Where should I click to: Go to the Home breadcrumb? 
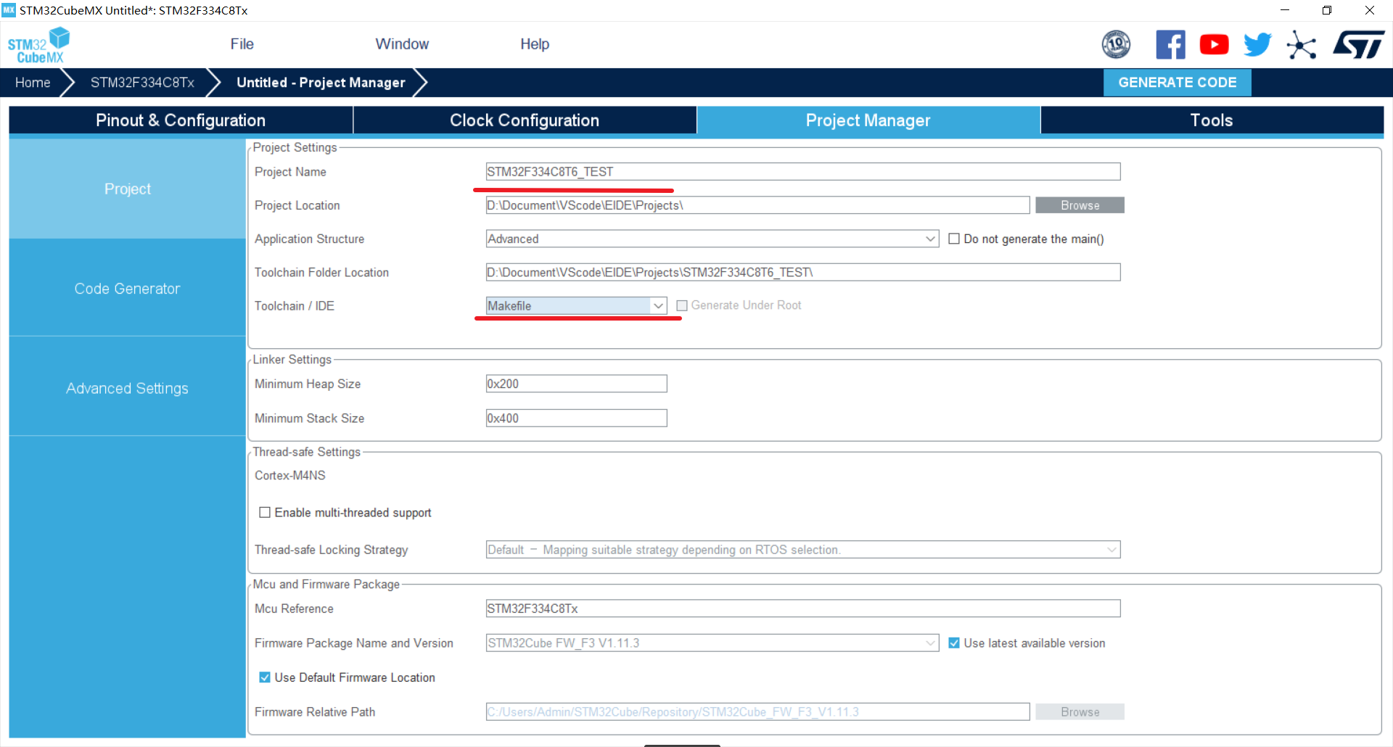[x=33, y=82]
